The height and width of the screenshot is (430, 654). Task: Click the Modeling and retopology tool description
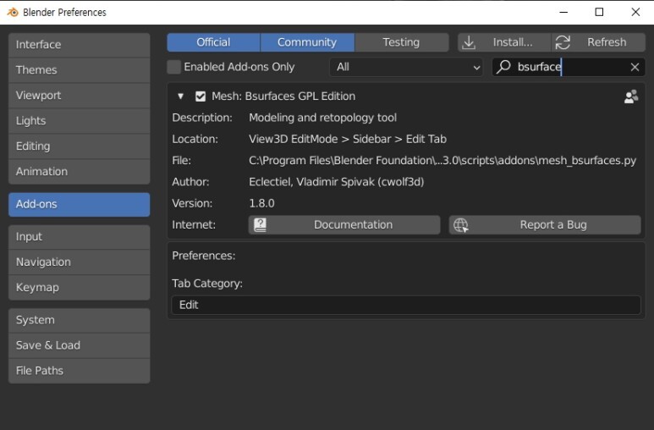tap(323, 118)
